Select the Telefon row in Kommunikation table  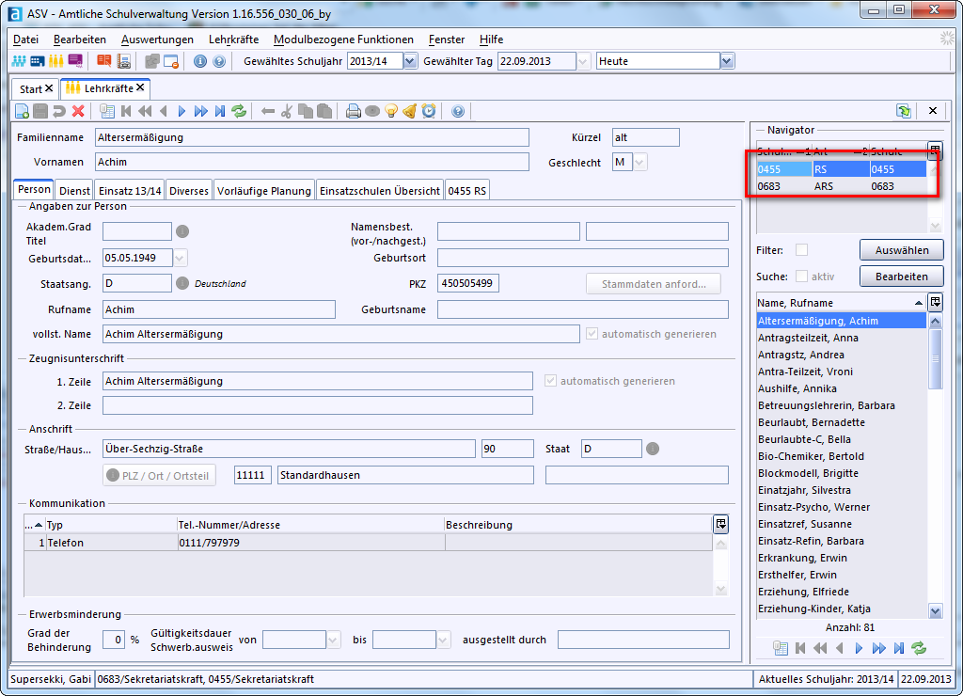pyautogui.click(x=368, y=543)
